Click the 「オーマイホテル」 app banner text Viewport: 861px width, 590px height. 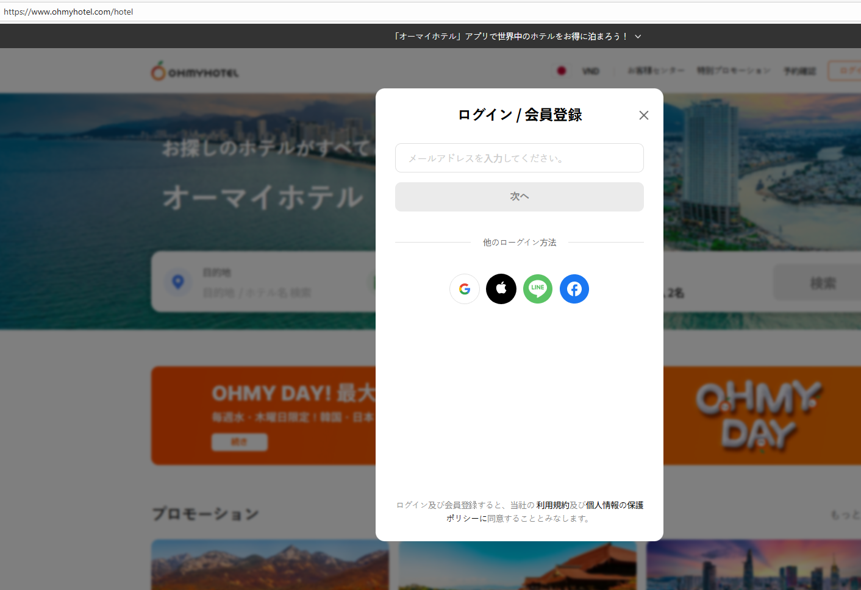point(511,37)
